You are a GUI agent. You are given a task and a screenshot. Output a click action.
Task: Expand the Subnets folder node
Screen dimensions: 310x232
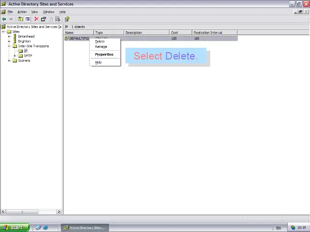point(9,60)
